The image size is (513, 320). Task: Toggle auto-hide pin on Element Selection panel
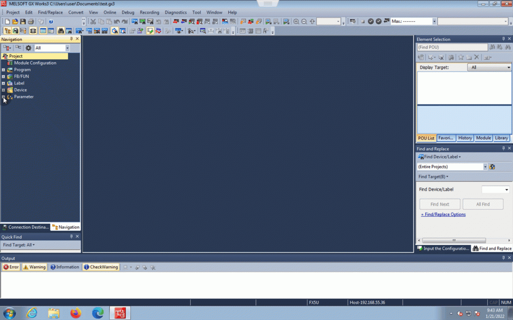pyautogui.click(x=503, y=39)
